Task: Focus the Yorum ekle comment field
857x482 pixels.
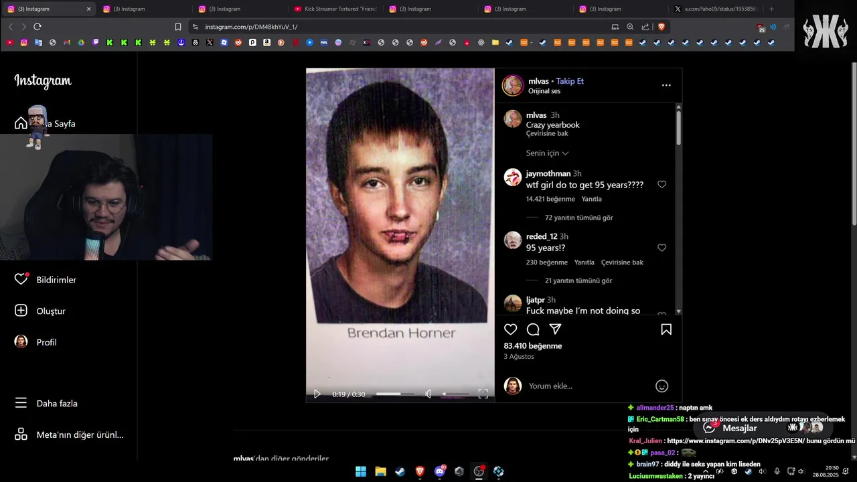Action: pyautogui.click(x=588, y=386)
